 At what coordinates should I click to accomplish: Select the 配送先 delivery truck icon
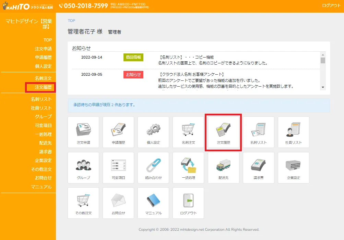click(x=223, y=167)
